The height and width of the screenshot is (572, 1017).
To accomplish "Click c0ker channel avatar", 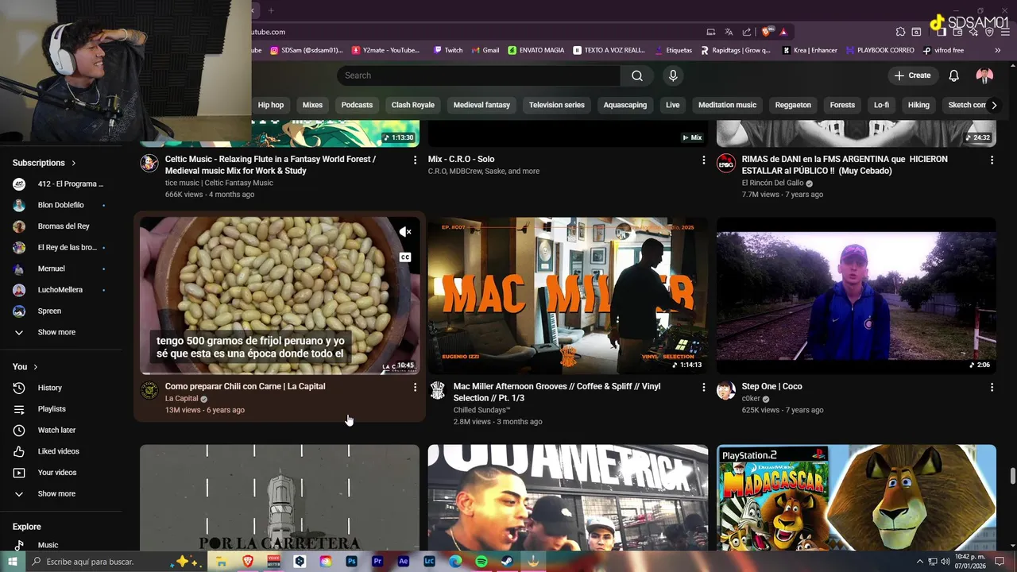I will [726, 390].
